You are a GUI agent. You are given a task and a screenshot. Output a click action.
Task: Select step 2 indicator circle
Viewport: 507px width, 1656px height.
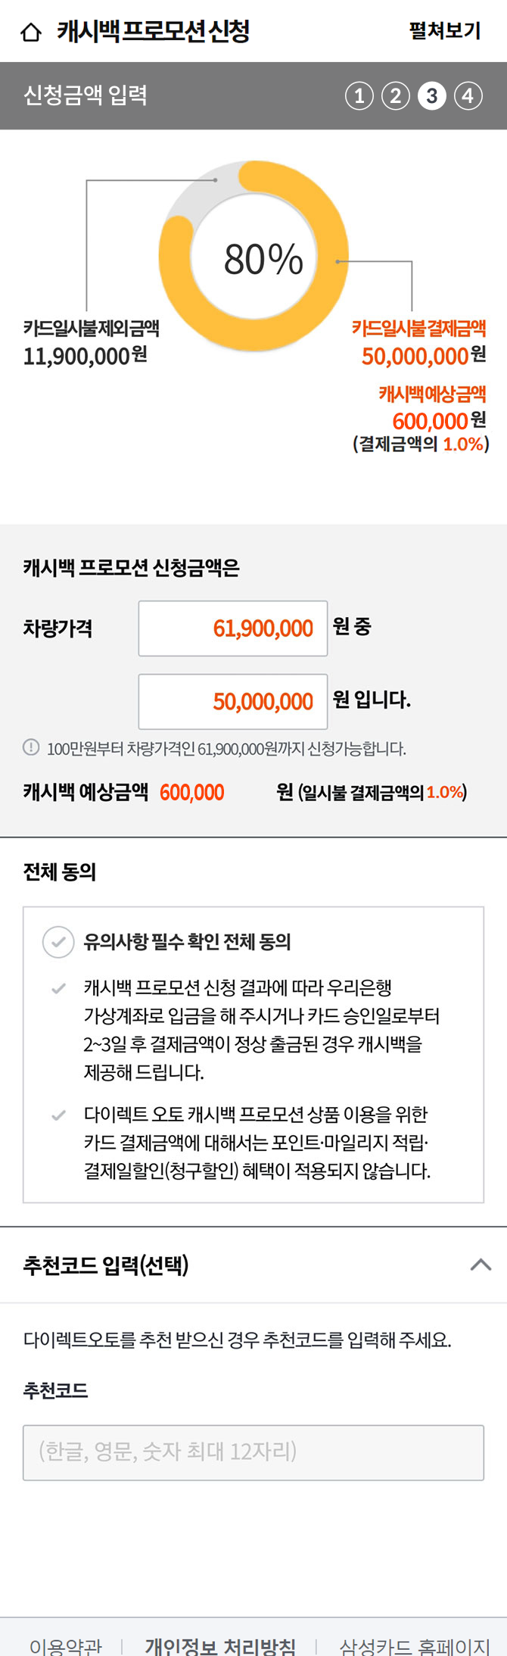396,96
